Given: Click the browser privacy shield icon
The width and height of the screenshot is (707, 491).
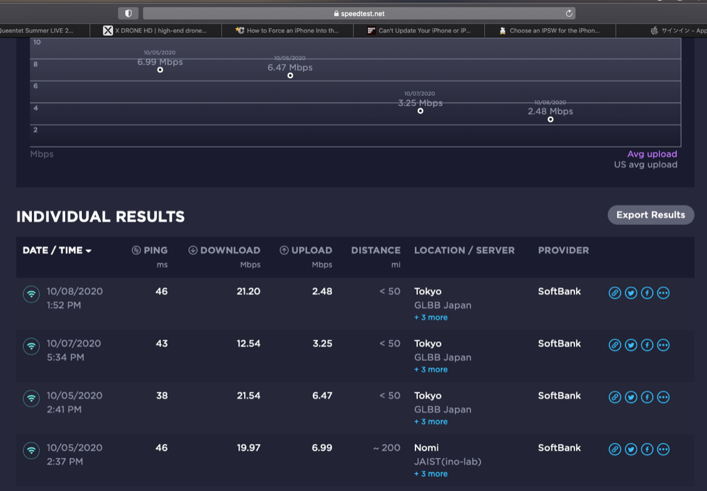Looking at the screenshot, I should click(128, 14).
